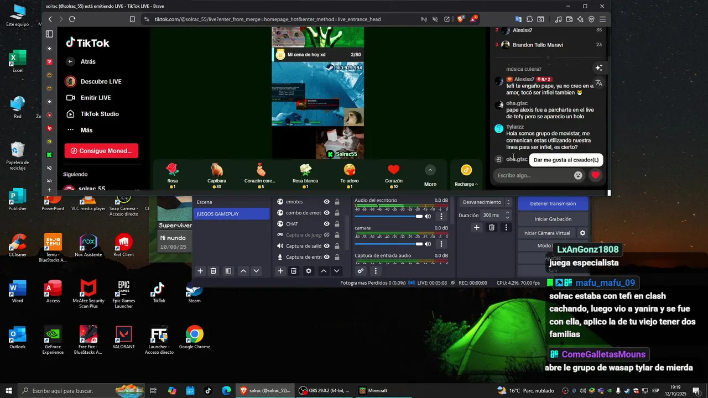Screen dimensions: 708x398
Task: Open source properties gear in OBS
Action: [x=309, y=271]
